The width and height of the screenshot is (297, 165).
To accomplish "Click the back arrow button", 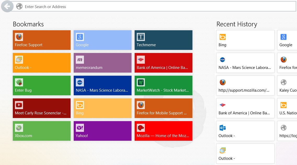I will pos(7,7).
